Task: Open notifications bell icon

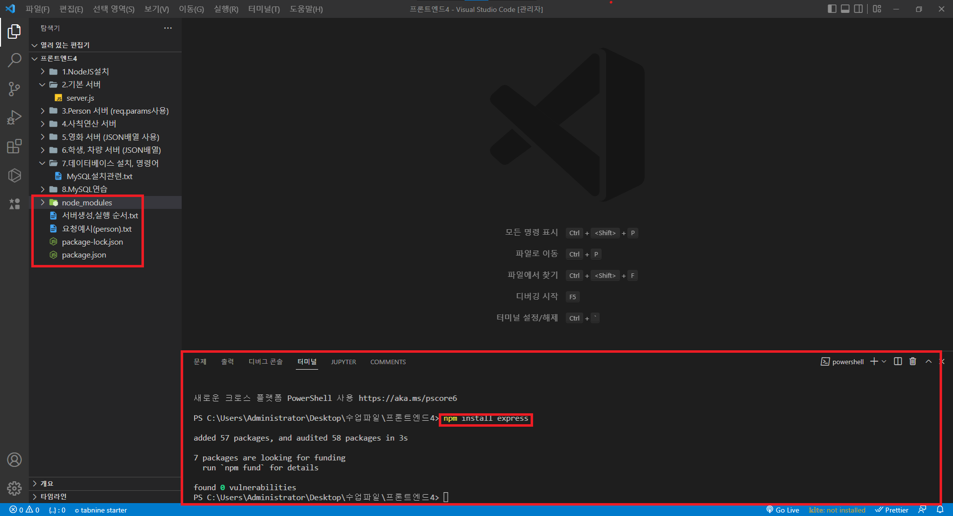Action: point(940,510)
